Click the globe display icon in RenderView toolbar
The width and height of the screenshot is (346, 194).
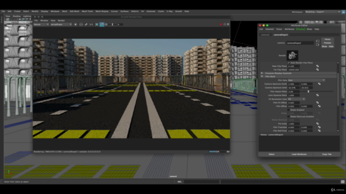(x=81, y=24)
